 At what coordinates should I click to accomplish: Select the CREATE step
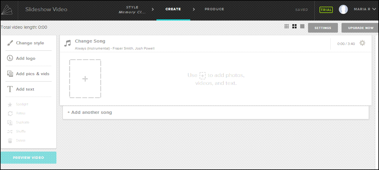[173, 9]
